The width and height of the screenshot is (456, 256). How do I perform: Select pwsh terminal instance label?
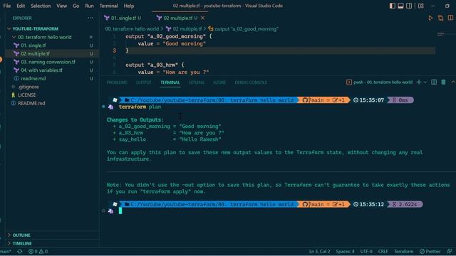pos(379,82)
